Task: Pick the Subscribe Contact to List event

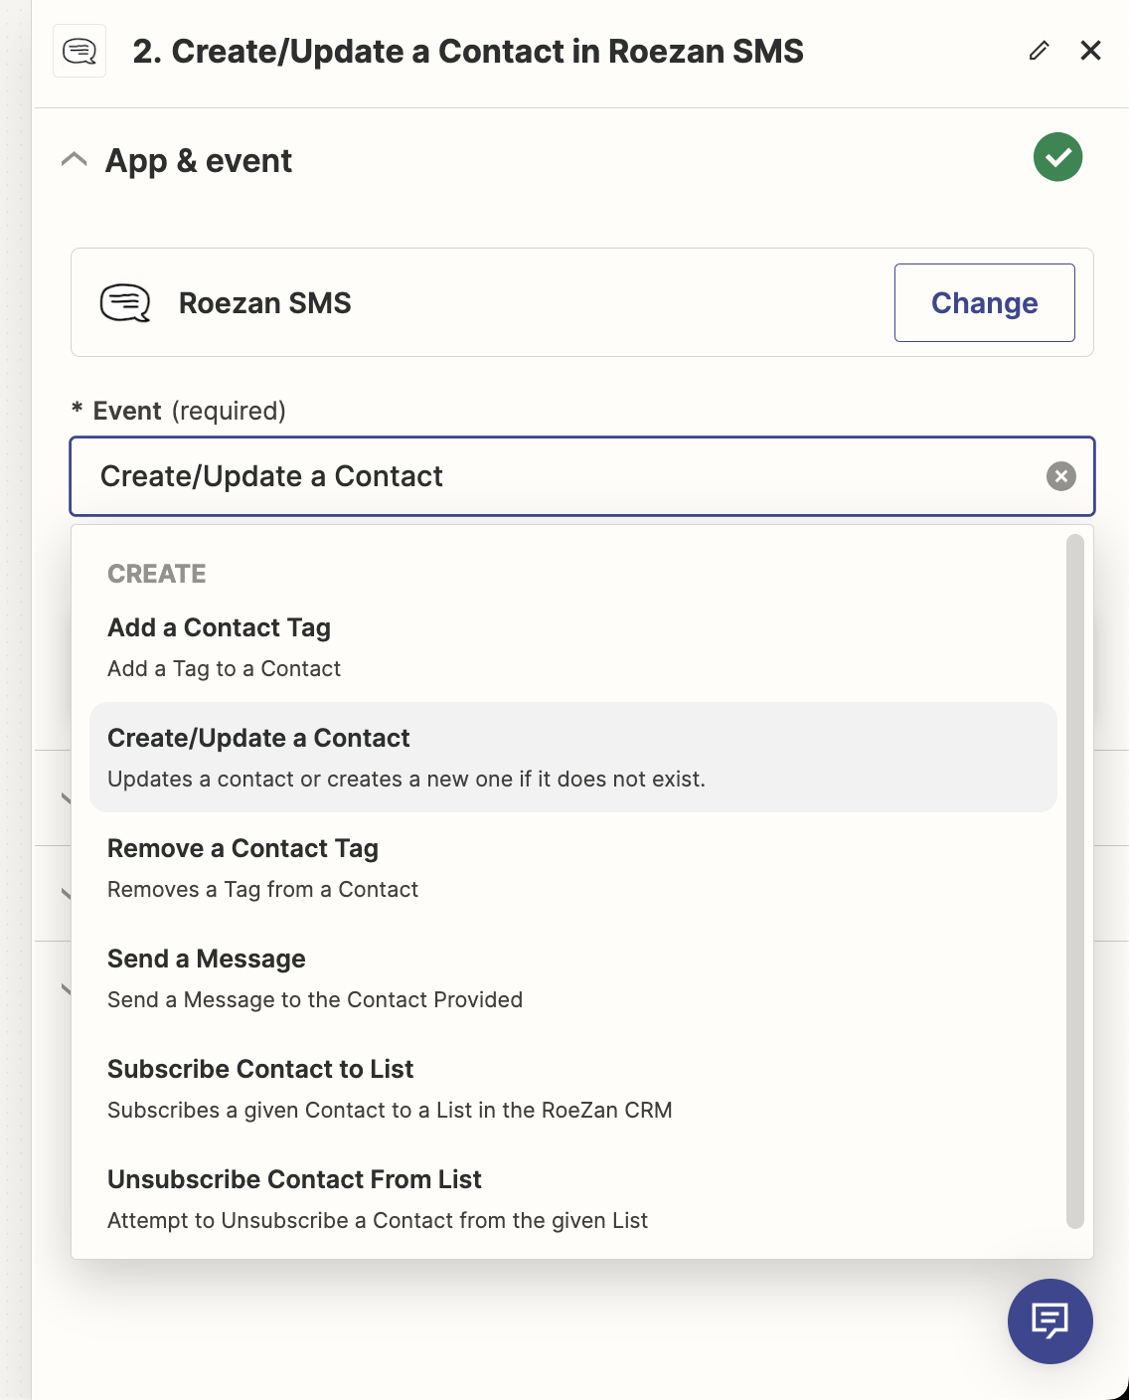Action: (572, 1089)
